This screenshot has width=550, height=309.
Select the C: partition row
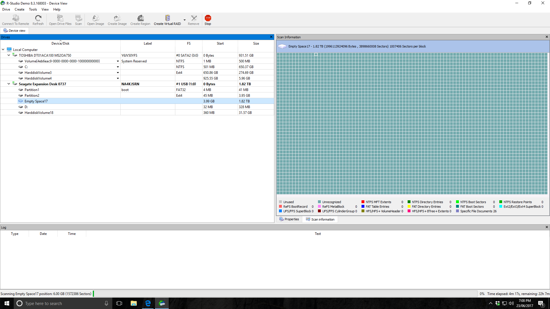point(137,67)
